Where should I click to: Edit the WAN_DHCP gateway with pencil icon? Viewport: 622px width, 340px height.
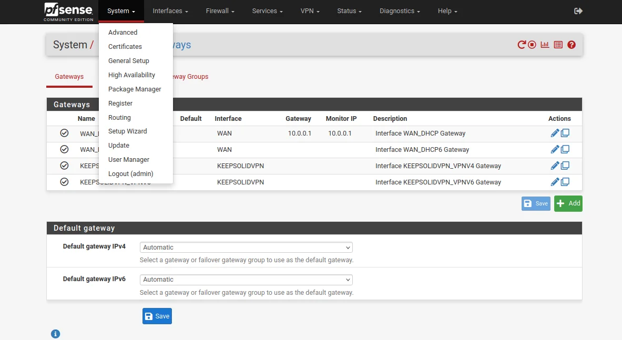(x=555, y=133)
